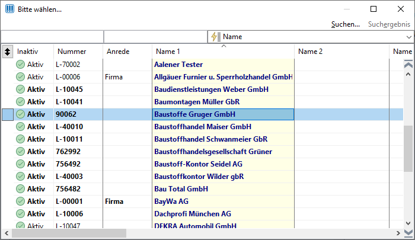Sort by the Anrede column header
The height and width of the screenshot is (240, 415).
(x=118, y=52)
